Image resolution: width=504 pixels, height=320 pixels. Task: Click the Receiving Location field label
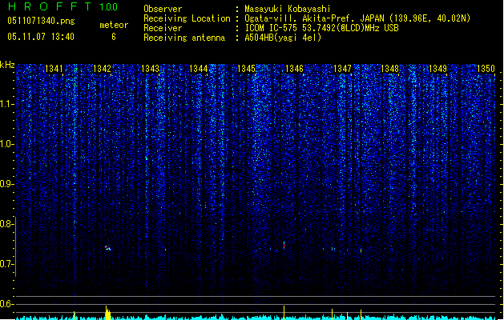pos(187,18)
